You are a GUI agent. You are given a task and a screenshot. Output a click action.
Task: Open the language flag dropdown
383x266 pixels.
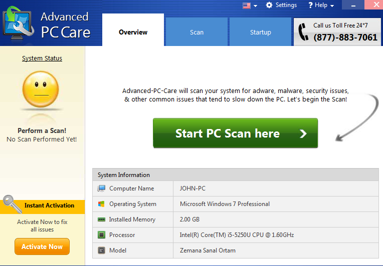coord(250,5)
